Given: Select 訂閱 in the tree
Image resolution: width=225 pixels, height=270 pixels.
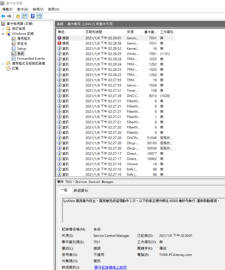Looking at the screenshot, I should pos(15,69).
